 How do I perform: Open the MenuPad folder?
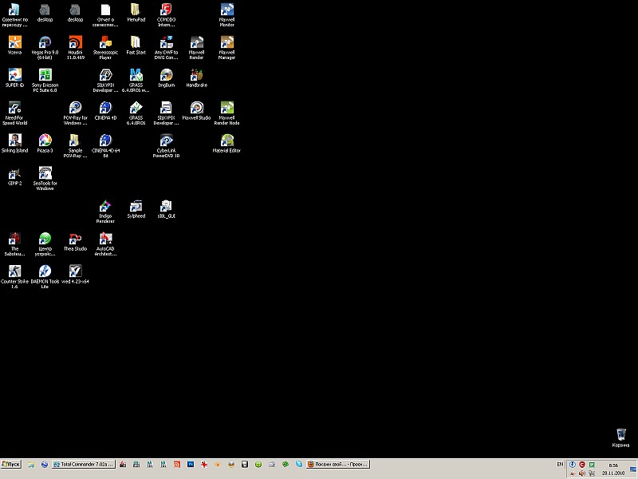tap(136, 10)
